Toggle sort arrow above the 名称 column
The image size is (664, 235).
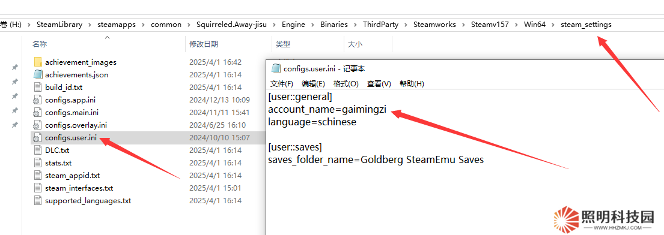click(107, 38)
